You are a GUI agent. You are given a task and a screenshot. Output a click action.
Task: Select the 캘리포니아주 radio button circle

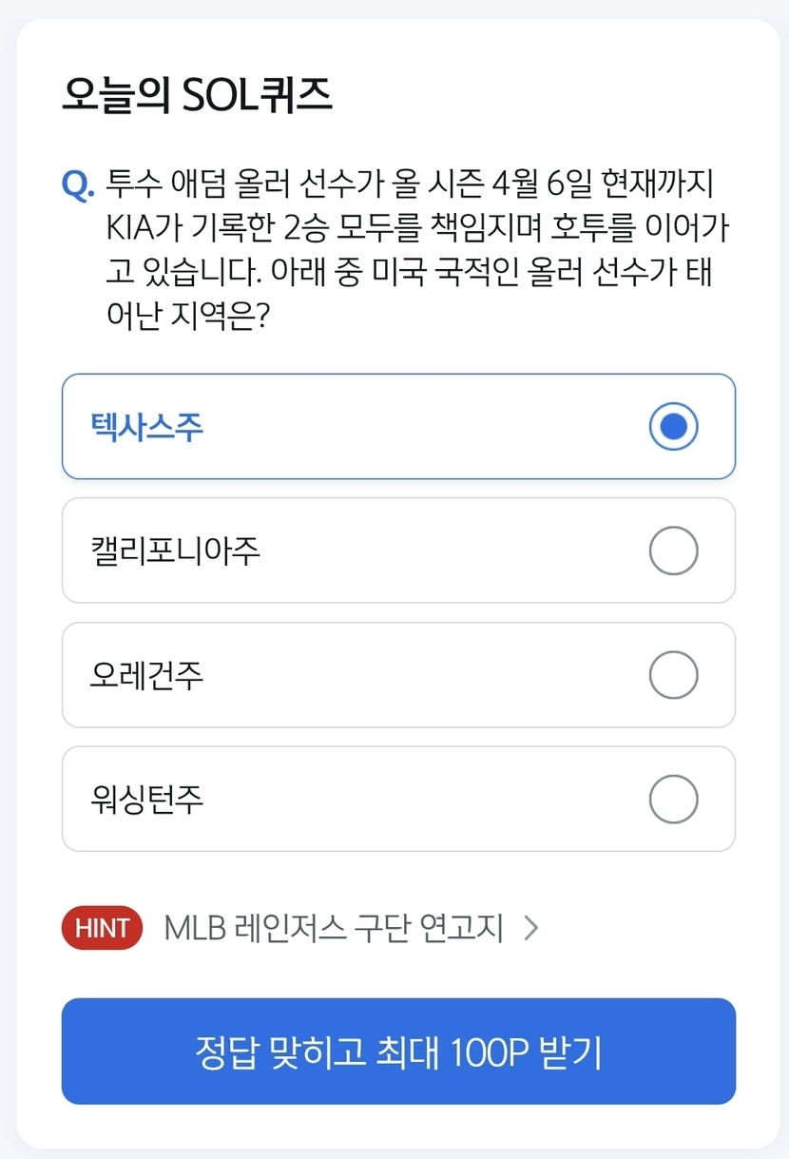point(673,551)
